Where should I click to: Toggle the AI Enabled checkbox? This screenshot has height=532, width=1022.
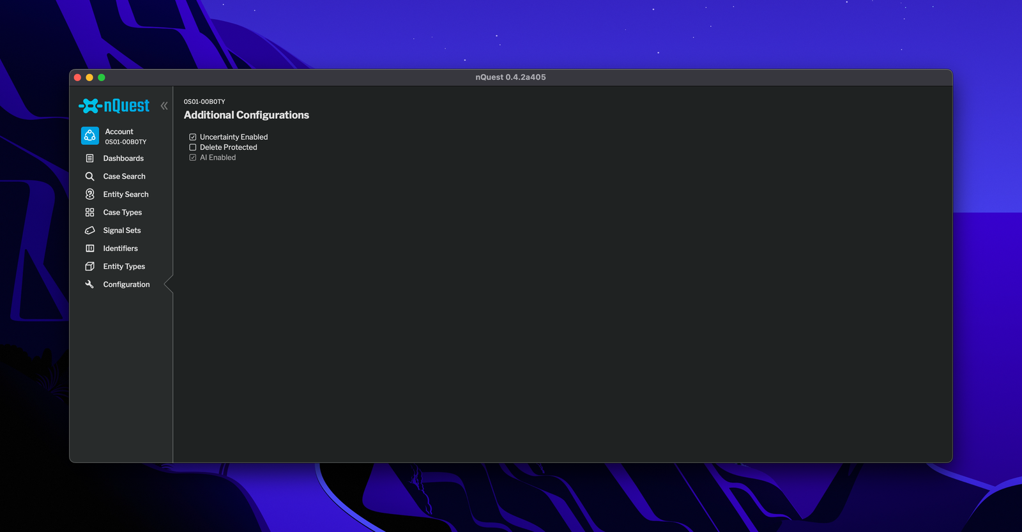coord(193,158)
